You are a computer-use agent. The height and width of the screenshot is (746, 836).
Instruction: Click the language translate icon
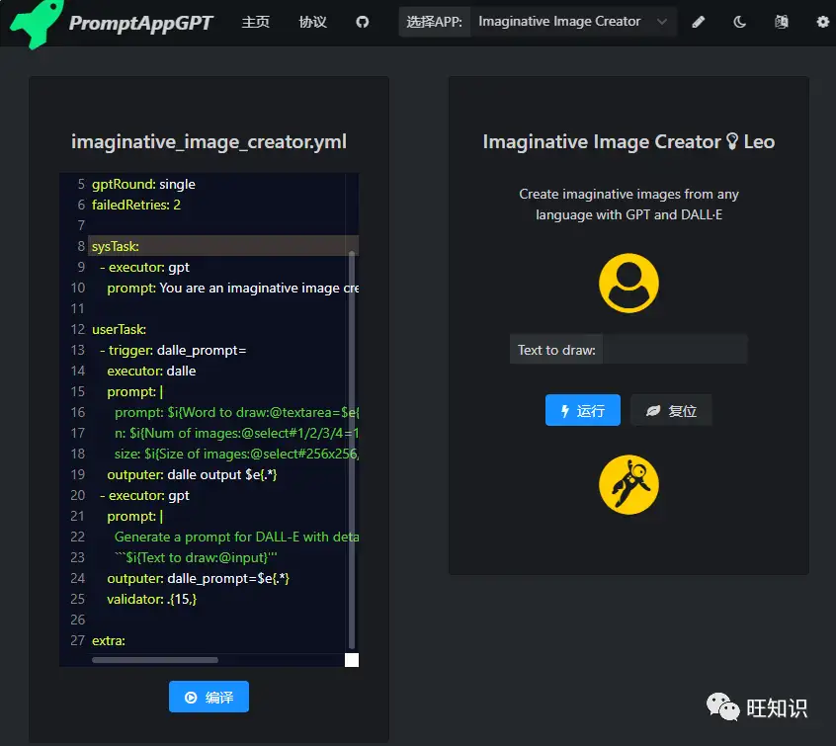pyautogui.click(x=781, y=22)
